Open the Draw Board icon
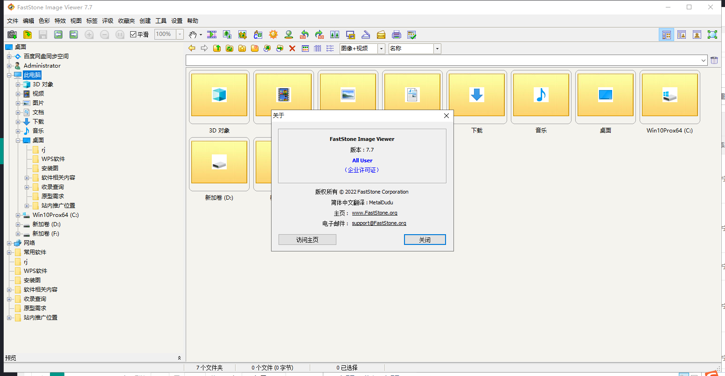Image resolution: width=725 pixels, height=376 pixels. (258, 34)
